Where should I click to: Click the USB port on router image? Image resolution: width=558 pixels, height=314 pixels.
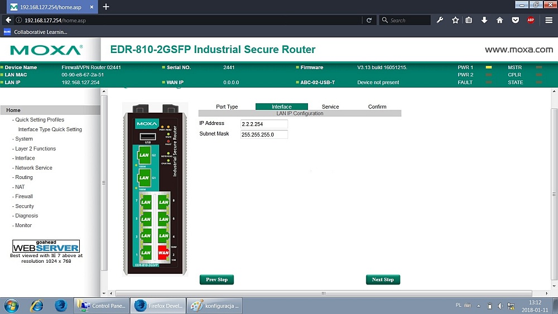pyautogui.click(x=148, y=137)
